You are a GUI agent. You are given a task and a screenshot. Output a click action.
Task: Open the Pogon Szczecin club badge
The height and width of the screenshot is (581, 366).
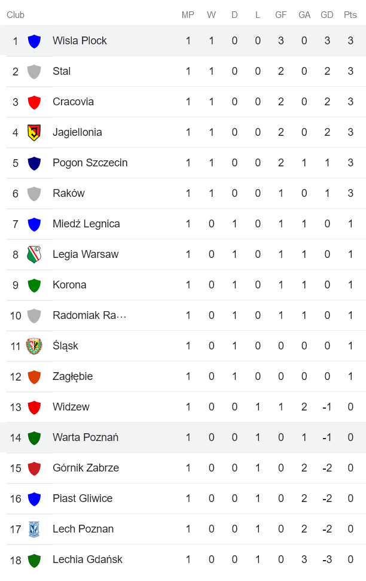[x=34, y=163]
